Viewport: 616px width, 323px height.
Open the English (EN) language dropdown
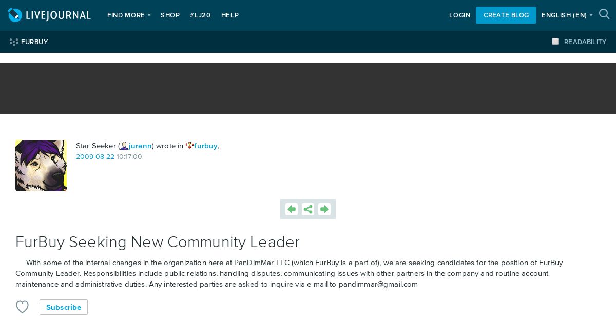pos(567,15)
